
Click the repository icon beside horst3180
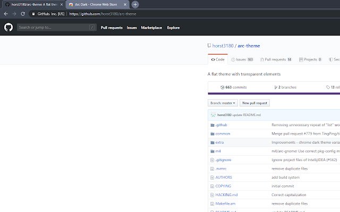(209, 46)
